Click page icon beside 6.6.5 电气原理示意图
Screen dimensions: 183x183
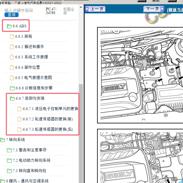tap(12, 78)
